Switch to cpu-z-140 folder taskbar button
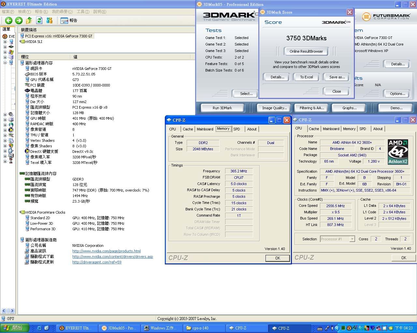Screen dimensions: 417x333 click(204, 328)
